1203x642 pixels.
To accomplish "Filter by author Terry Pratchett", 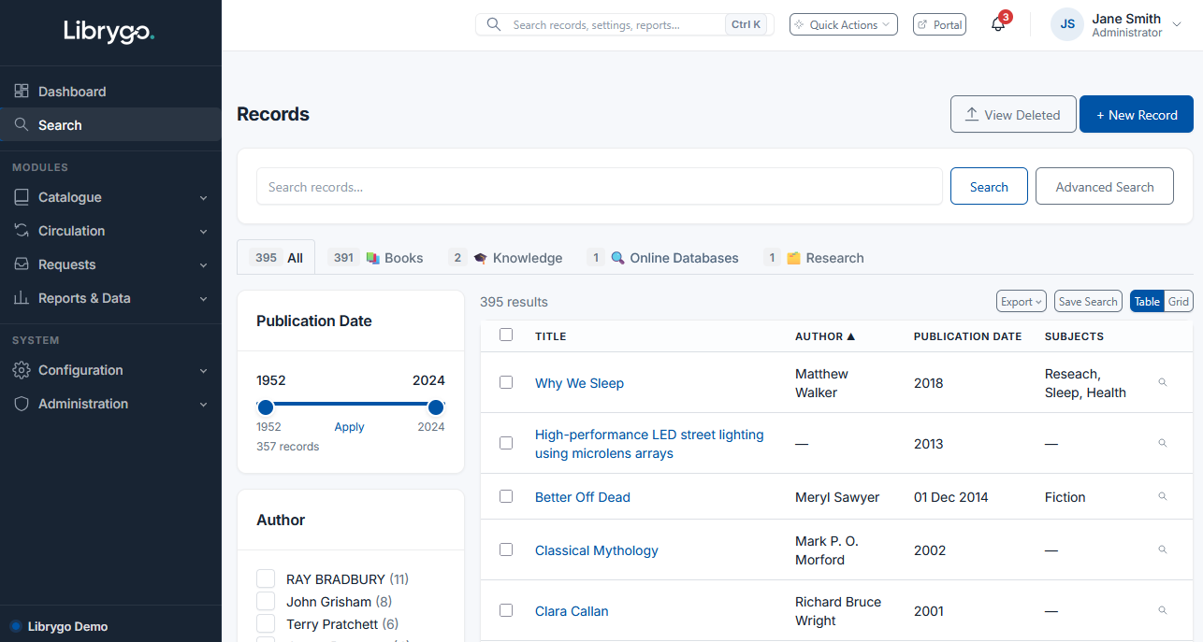I will pos(266,623).
